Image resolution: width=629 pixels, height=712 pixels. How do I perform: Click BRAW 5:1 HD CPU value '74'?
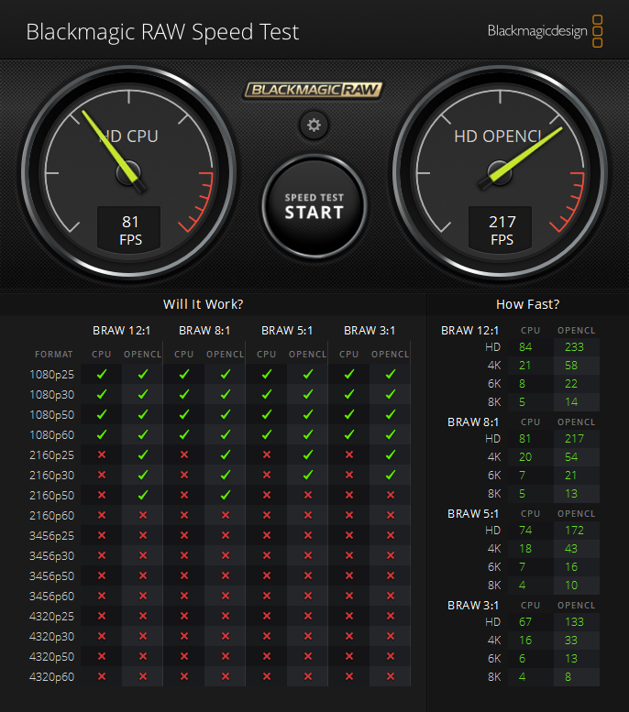(x=525, y=531)
